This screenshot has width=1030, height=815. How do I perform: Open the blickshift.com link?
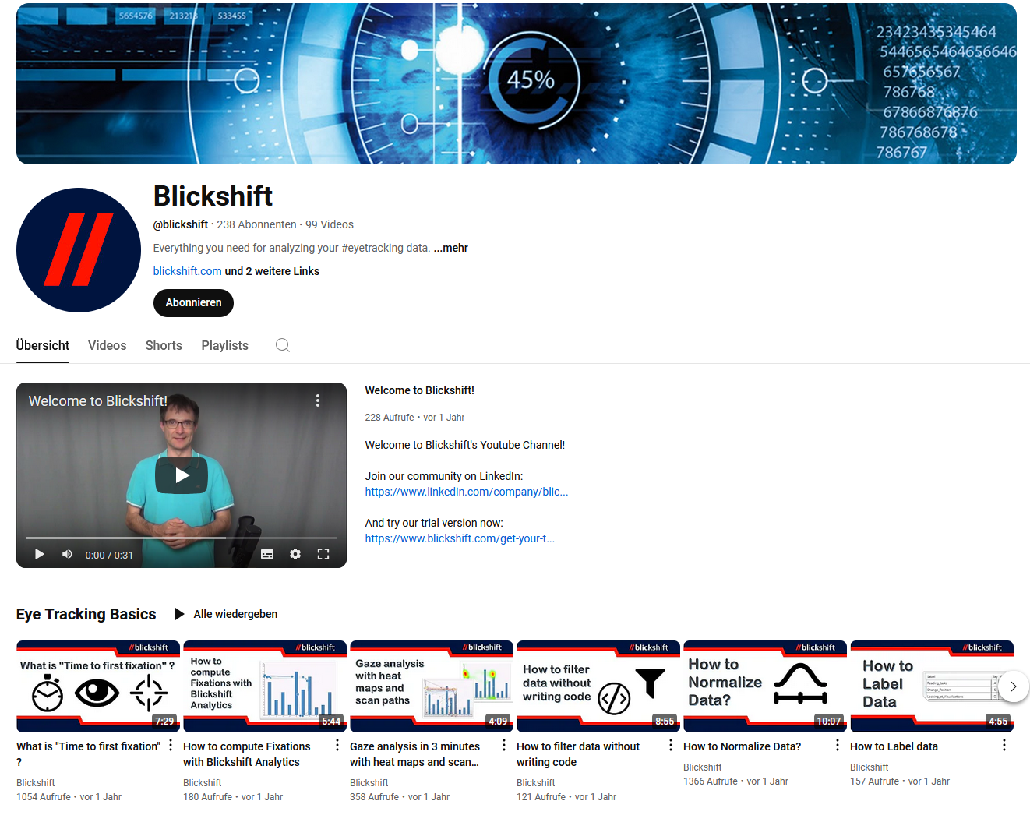pos(187,271)
